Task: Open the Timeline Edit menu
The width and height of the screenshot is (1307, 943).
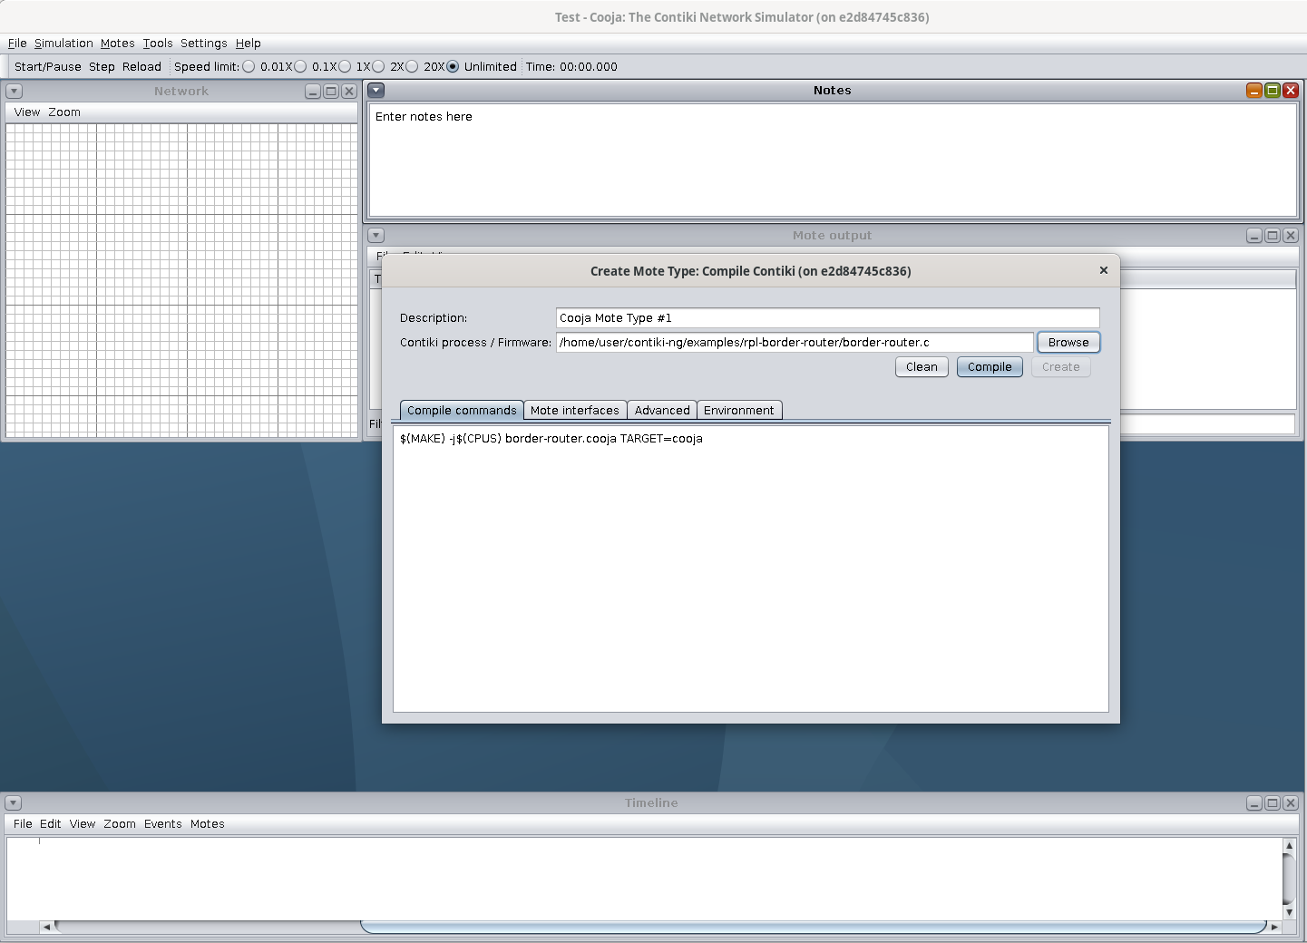Action: coord(51,824)
